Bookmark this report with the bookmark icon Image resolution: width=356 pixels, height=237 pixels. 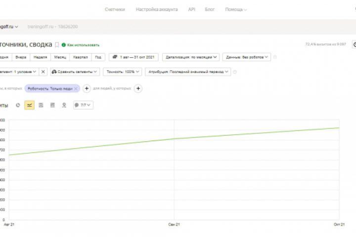point(57,44)
